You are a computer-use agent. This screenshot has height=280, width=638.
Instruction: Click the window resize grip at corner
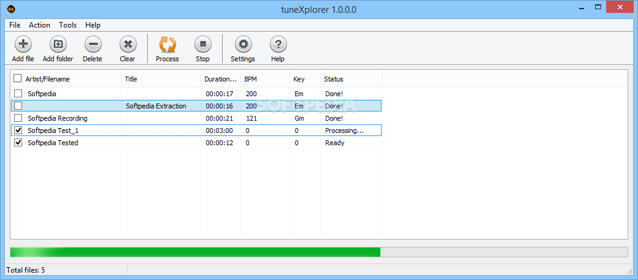coord(630,271)
